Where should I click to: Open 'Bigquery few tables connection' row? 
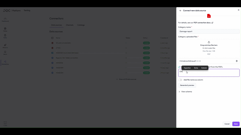[111, 58]
